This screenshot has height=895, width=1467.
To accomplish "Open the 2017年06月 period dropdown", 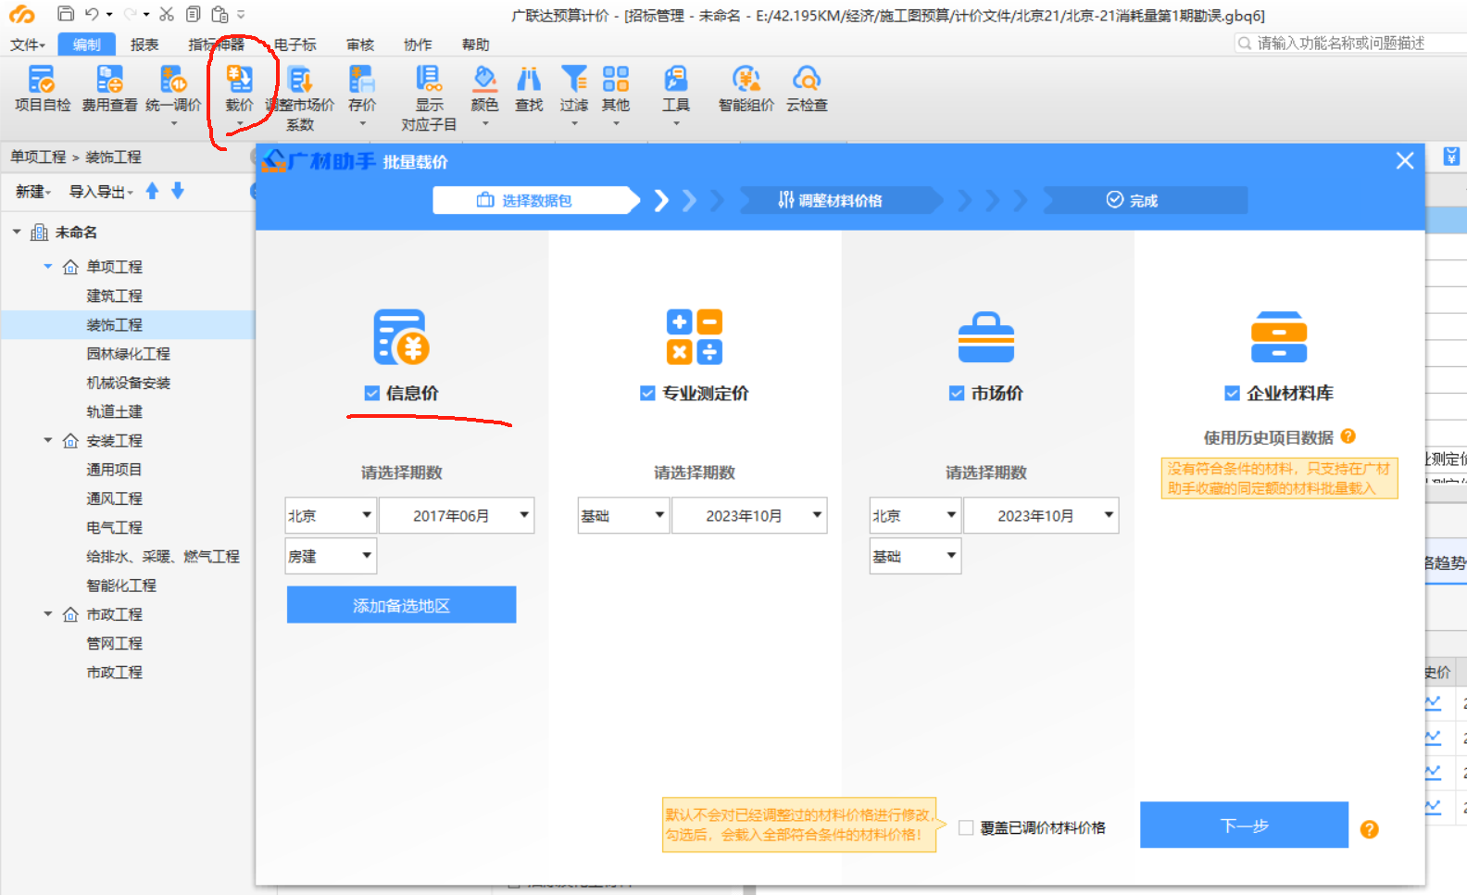I will coord(457,515).
